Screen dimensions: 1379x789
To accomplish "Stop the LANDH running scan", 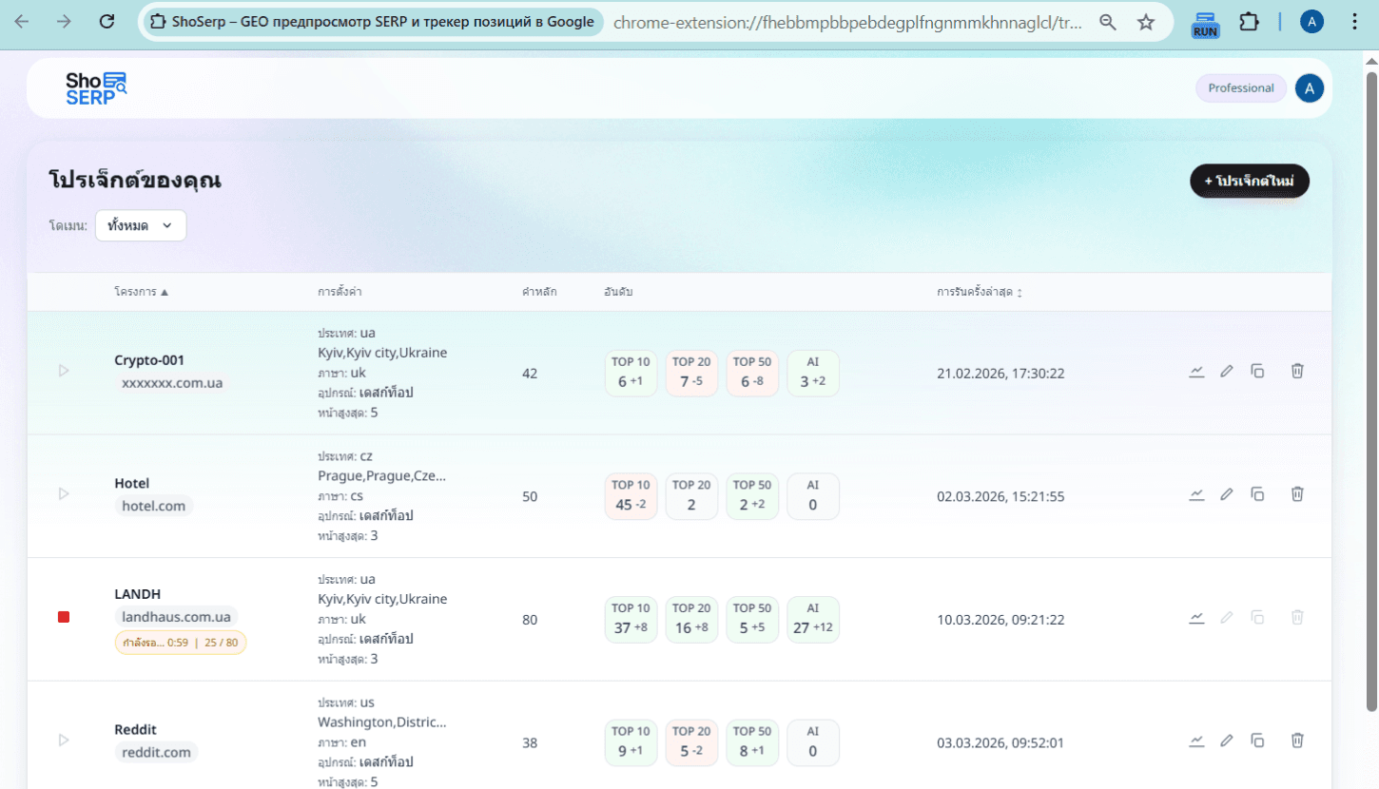I will 64,618.
